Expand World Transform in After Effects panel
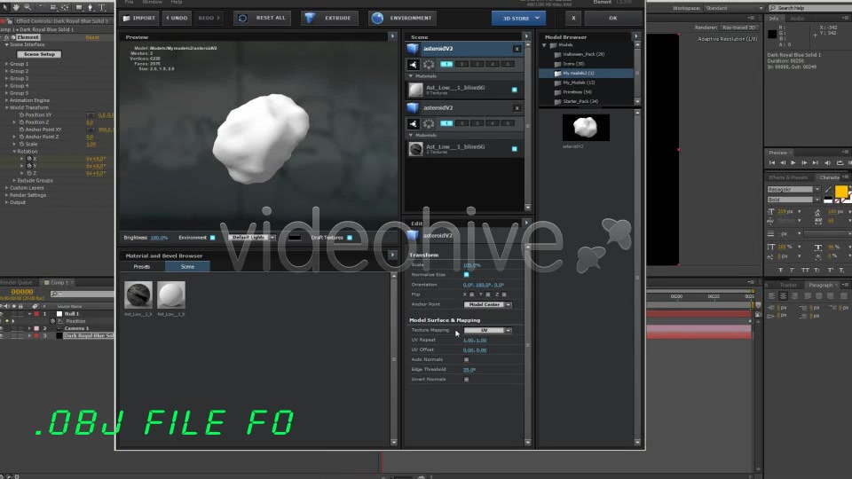Screen dimensions: 852x479 click(6, 107)
